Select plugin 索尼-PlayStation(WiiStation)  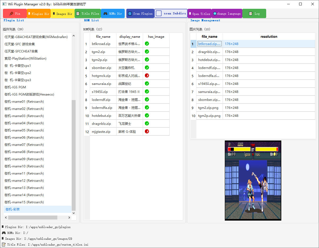(x=37, y=59)
